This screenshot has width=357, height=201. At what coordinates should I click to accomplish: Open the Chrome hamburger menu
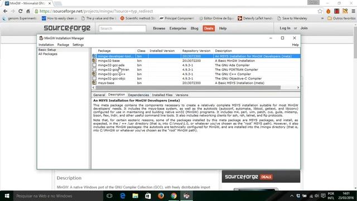[x=353, y=11]
